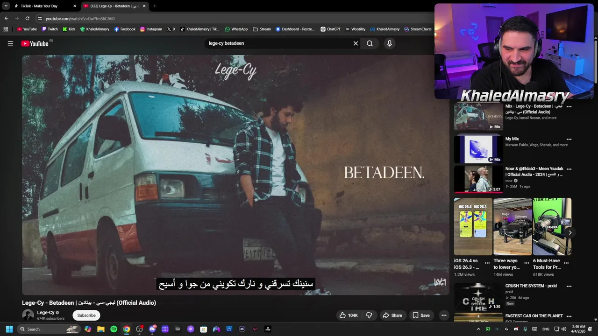Open the Stream bookmarks folder
This screenshot has height=336, width=598.
coord(262,29)
